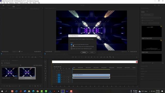Image resolution: width=165 pixels, height=93 pixels.
Task: Open the Window menu
Action: pyautogui.click(x=35, y=3)
